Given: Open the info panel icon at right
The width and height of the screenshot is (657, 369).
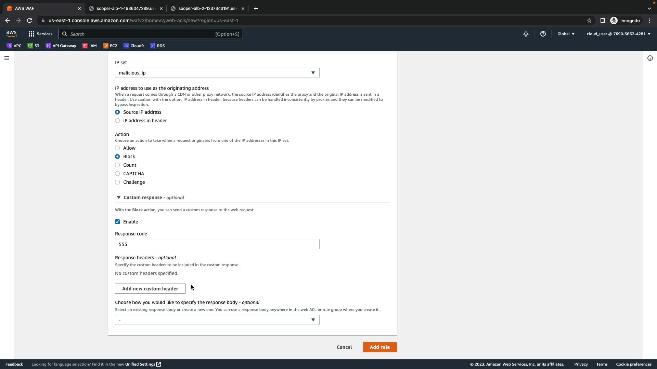Looking at the screenshot, I should (x=650, y=58).
